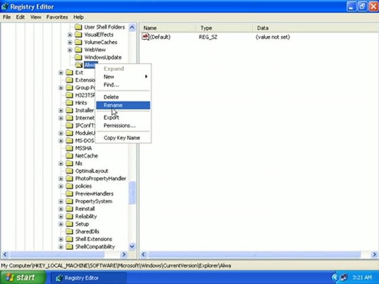This screenshot has width=379, height=284.
Task: Click the SharedDlls folder icon
Action: coord(69,232)
